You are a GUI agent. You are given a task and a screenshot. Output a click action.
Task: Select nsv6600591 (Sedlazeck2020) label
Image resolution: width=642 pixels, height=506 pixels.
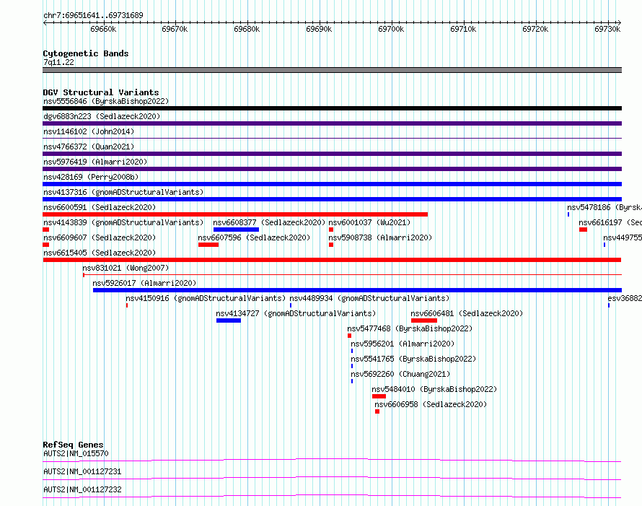coord(100,207)
